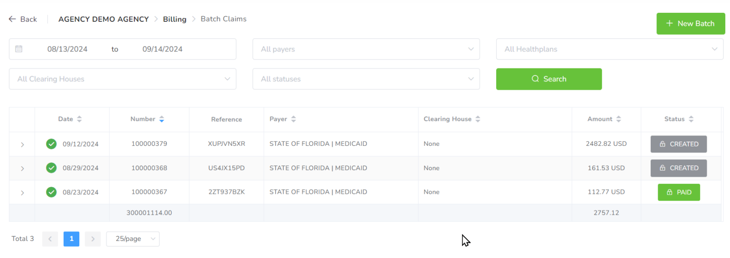The image size is (730, 258).
Task: Open the All payers dropdown
Action: click(366, 49)
